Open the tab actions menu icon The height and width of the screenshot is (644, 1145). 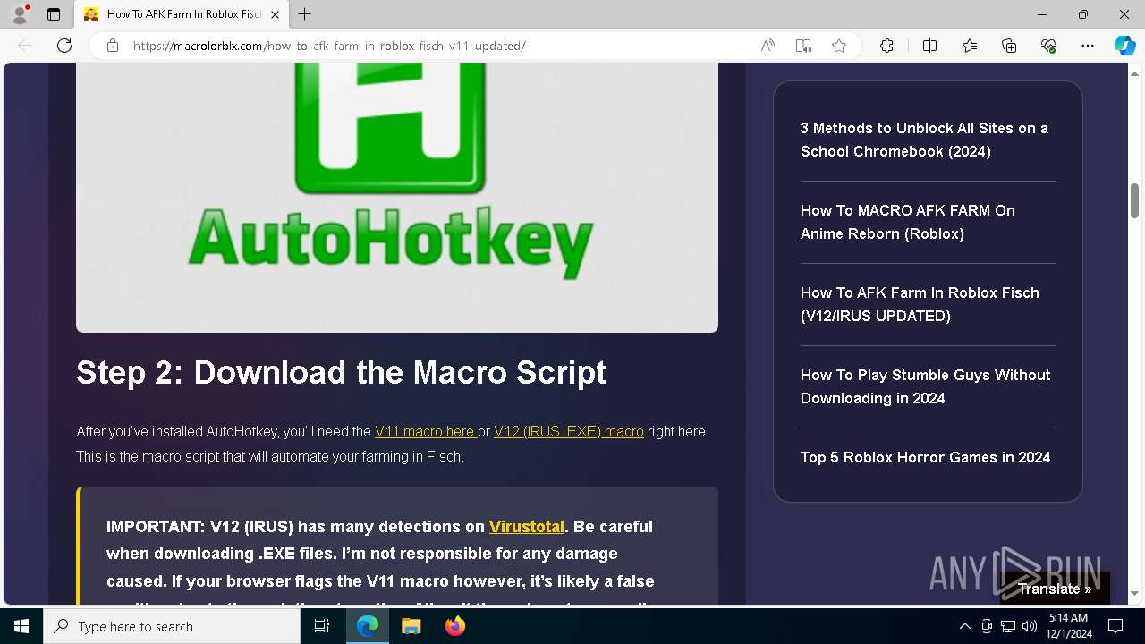(x=54, y=14)
